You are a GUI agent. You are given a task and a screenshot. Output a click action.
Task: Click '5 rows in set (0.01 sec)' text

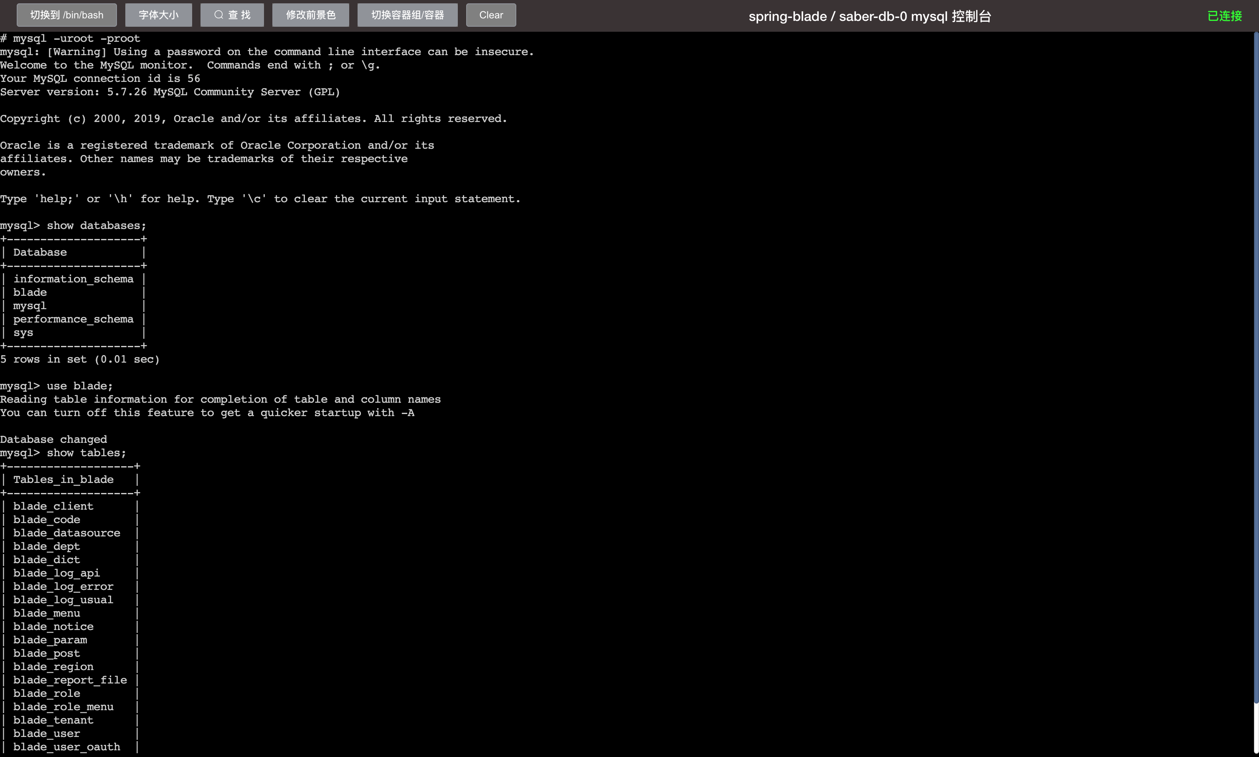pyautogui.click(x=79, y=359)
